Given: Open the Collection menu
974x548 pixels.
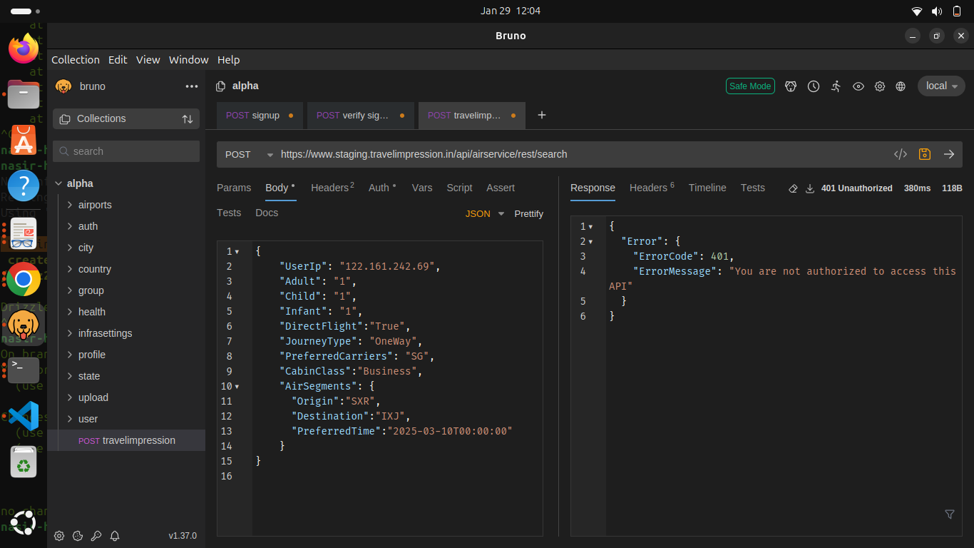Looking at the screenshot, I should tap(75, 60).
